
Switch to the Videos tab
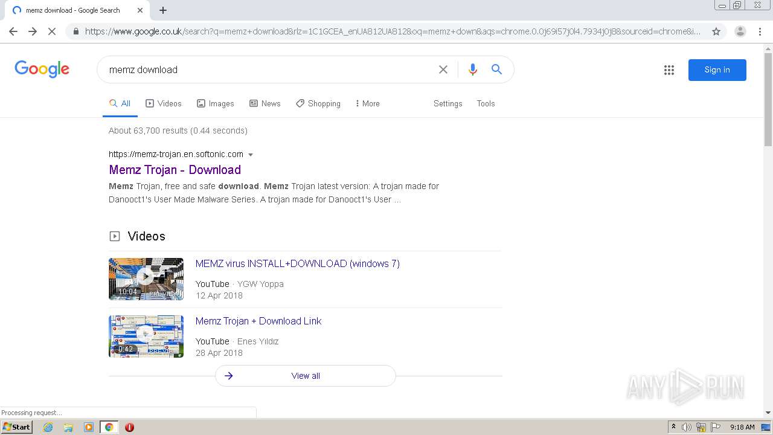pyautogui.click(x=164, y=103)
